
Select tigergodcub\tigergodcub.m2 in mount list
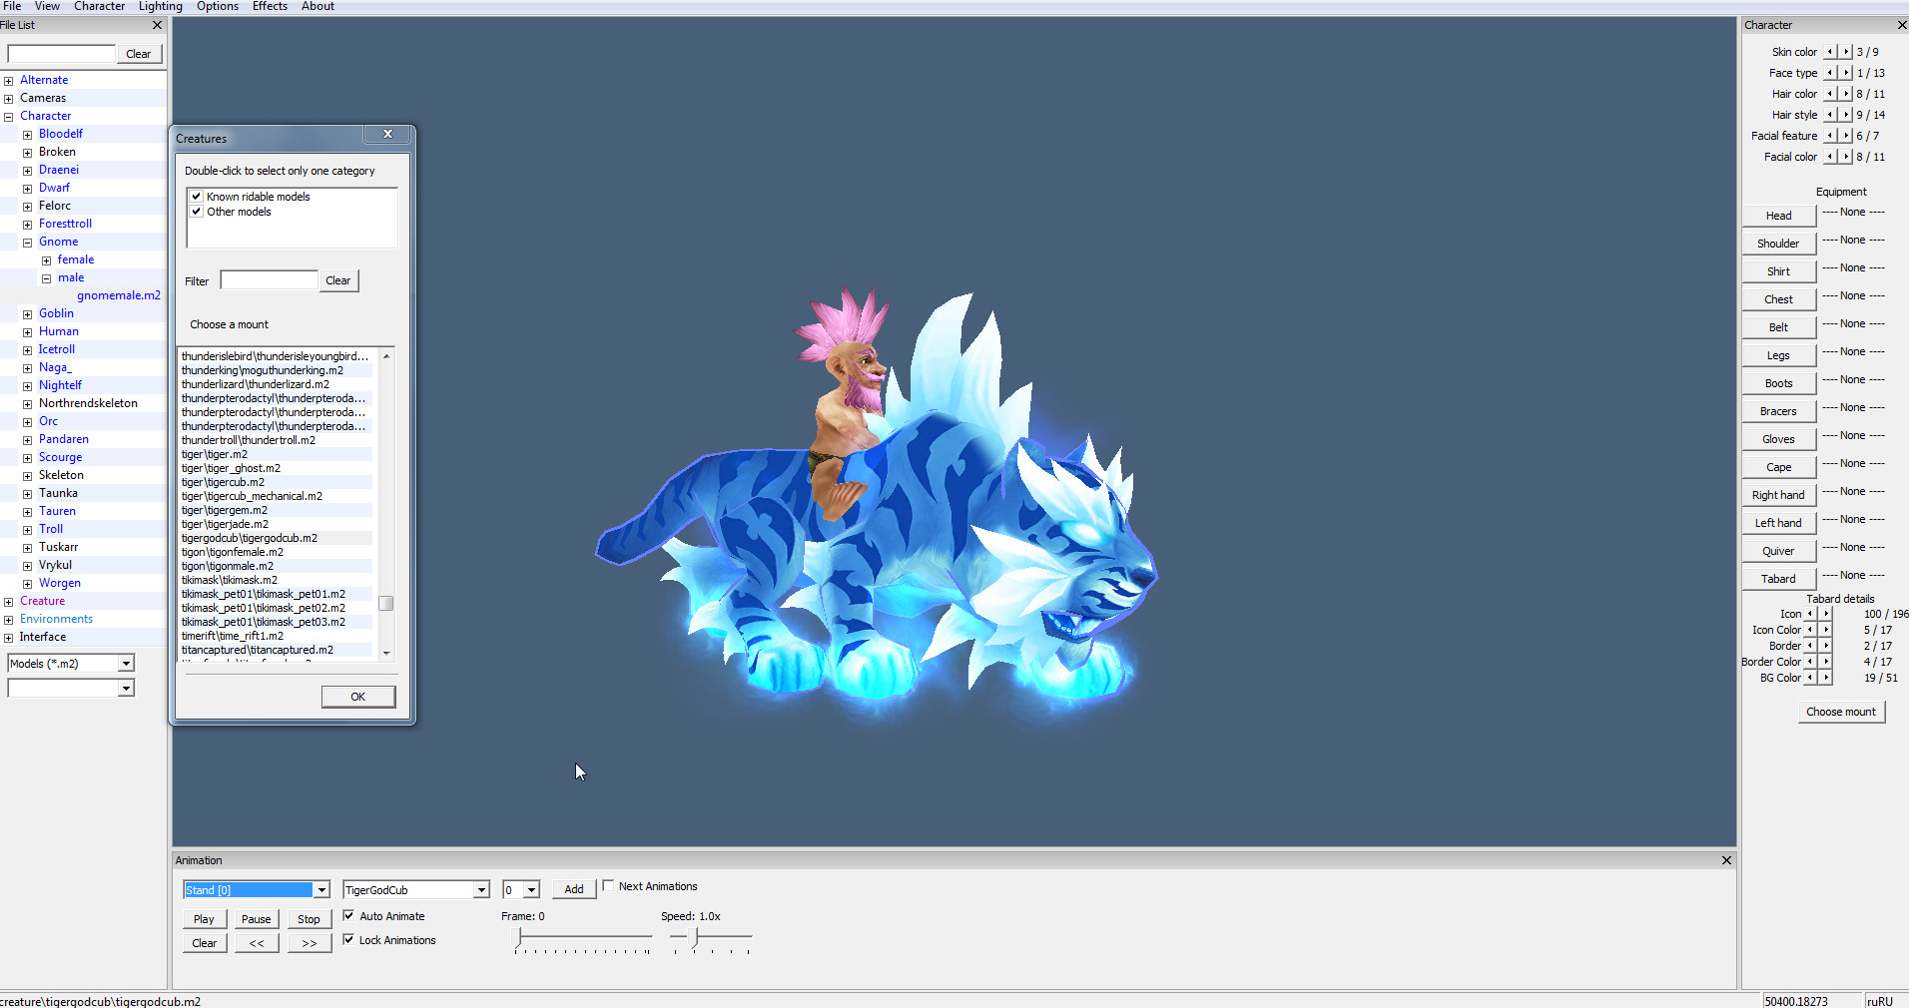(x=277, y=538)
